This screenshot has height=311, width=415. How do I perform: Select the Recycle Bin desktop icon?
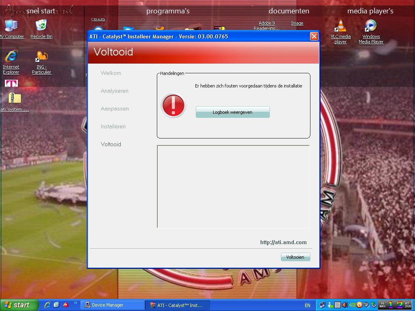(x=41, y=29)
